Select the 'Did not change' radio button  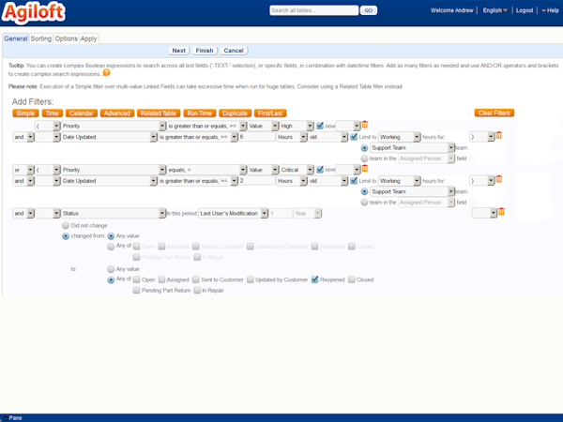click(x=65, y=226)
